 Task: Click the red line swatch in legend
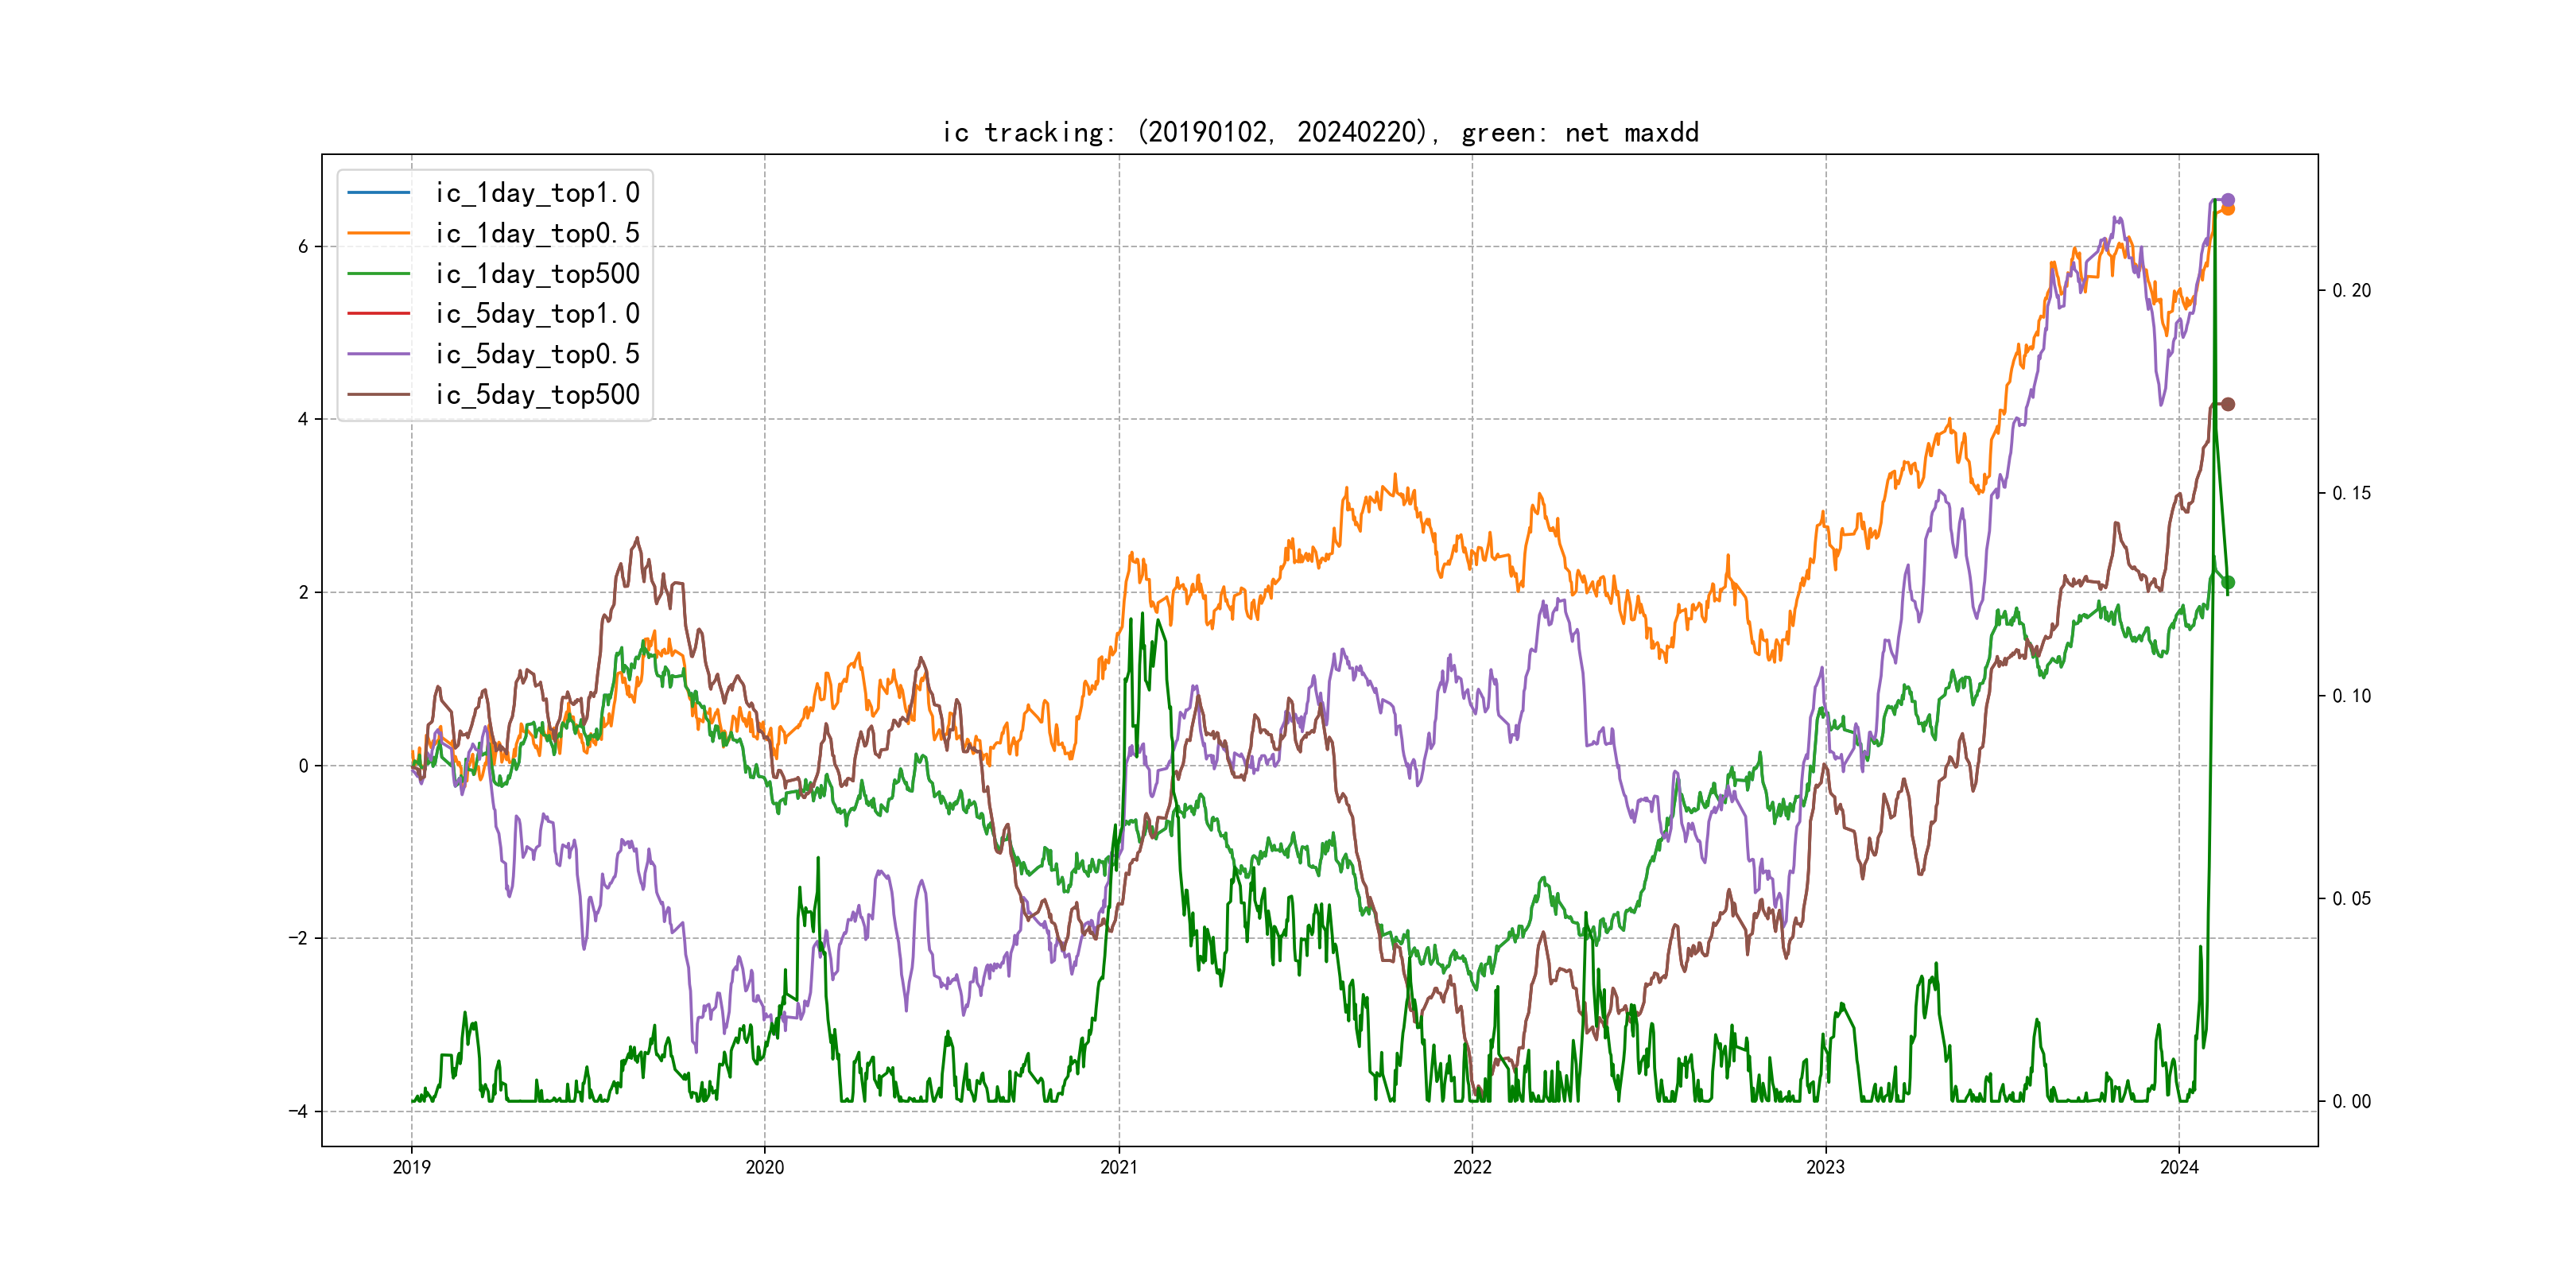point(379,314)
